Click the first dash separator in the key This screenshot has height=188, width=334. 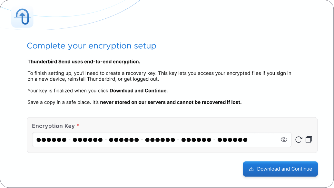[x=69, y=140]
